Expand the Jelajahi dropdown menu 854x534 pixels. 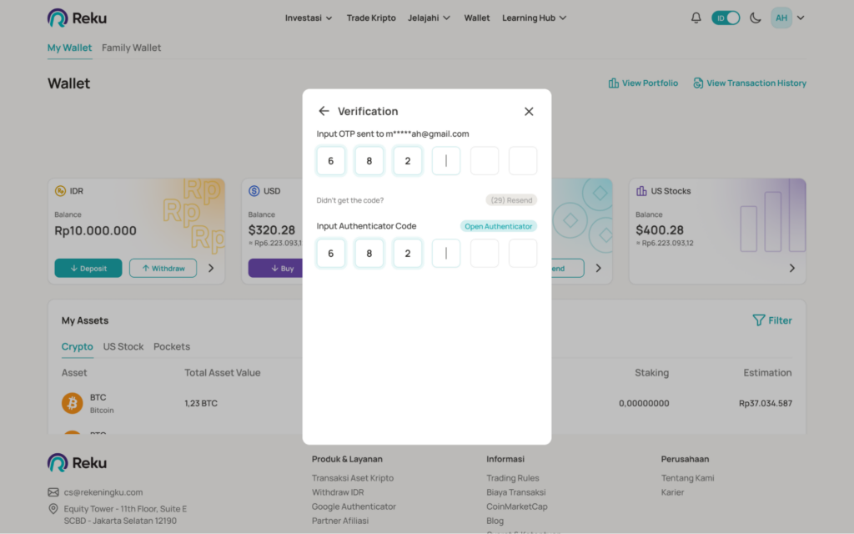(x=429, y=18)
